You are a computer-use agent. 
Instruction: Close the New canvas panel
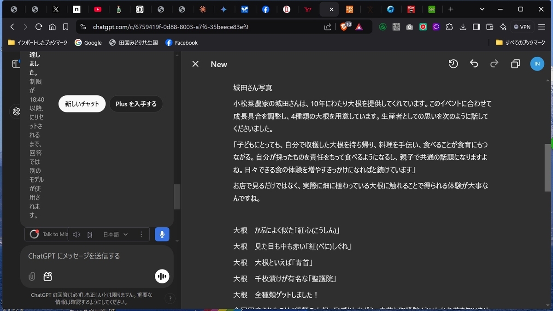(195, 64)
